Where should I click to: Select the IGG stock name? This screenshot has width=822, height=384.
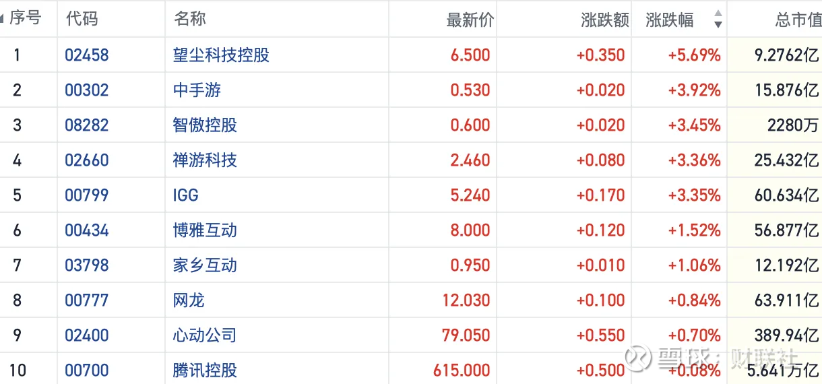(x=186, y=195)
